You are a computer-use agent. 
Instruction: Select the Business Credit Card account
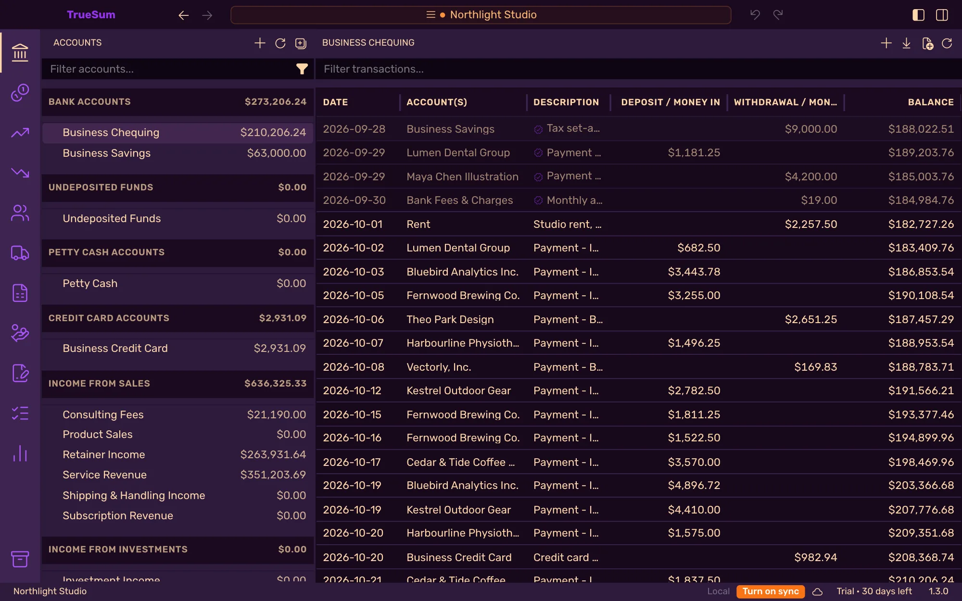coord(177,349)
